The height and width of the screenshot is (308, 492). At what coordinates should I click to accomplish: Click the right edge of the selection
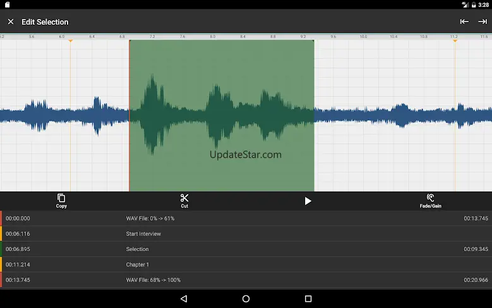pyautogui.click(x=314, y=114)
